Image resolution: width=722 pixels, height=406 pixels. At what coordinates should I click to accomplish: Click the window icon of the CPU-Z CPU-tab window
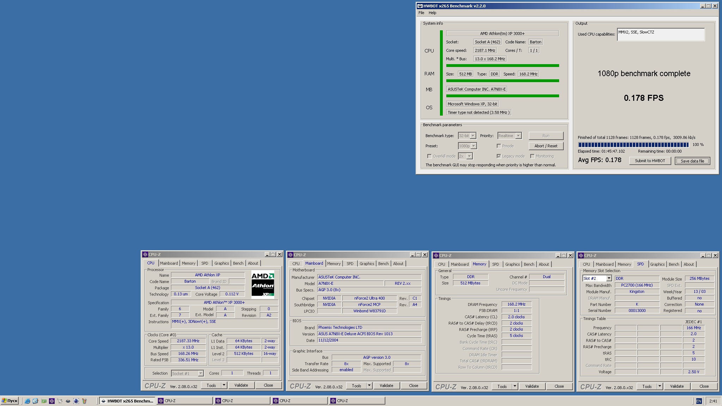coord(145,254)
